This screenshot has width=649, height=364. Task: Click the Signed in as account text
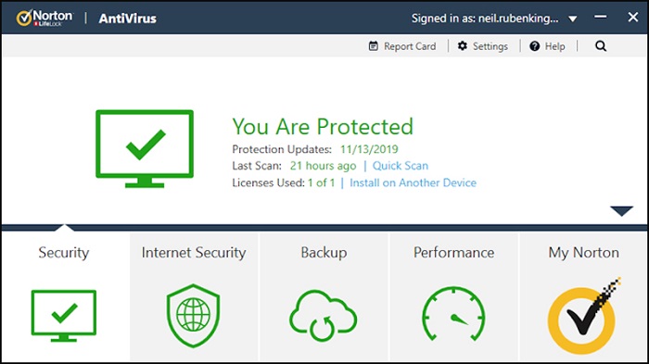tap(485, 19)
